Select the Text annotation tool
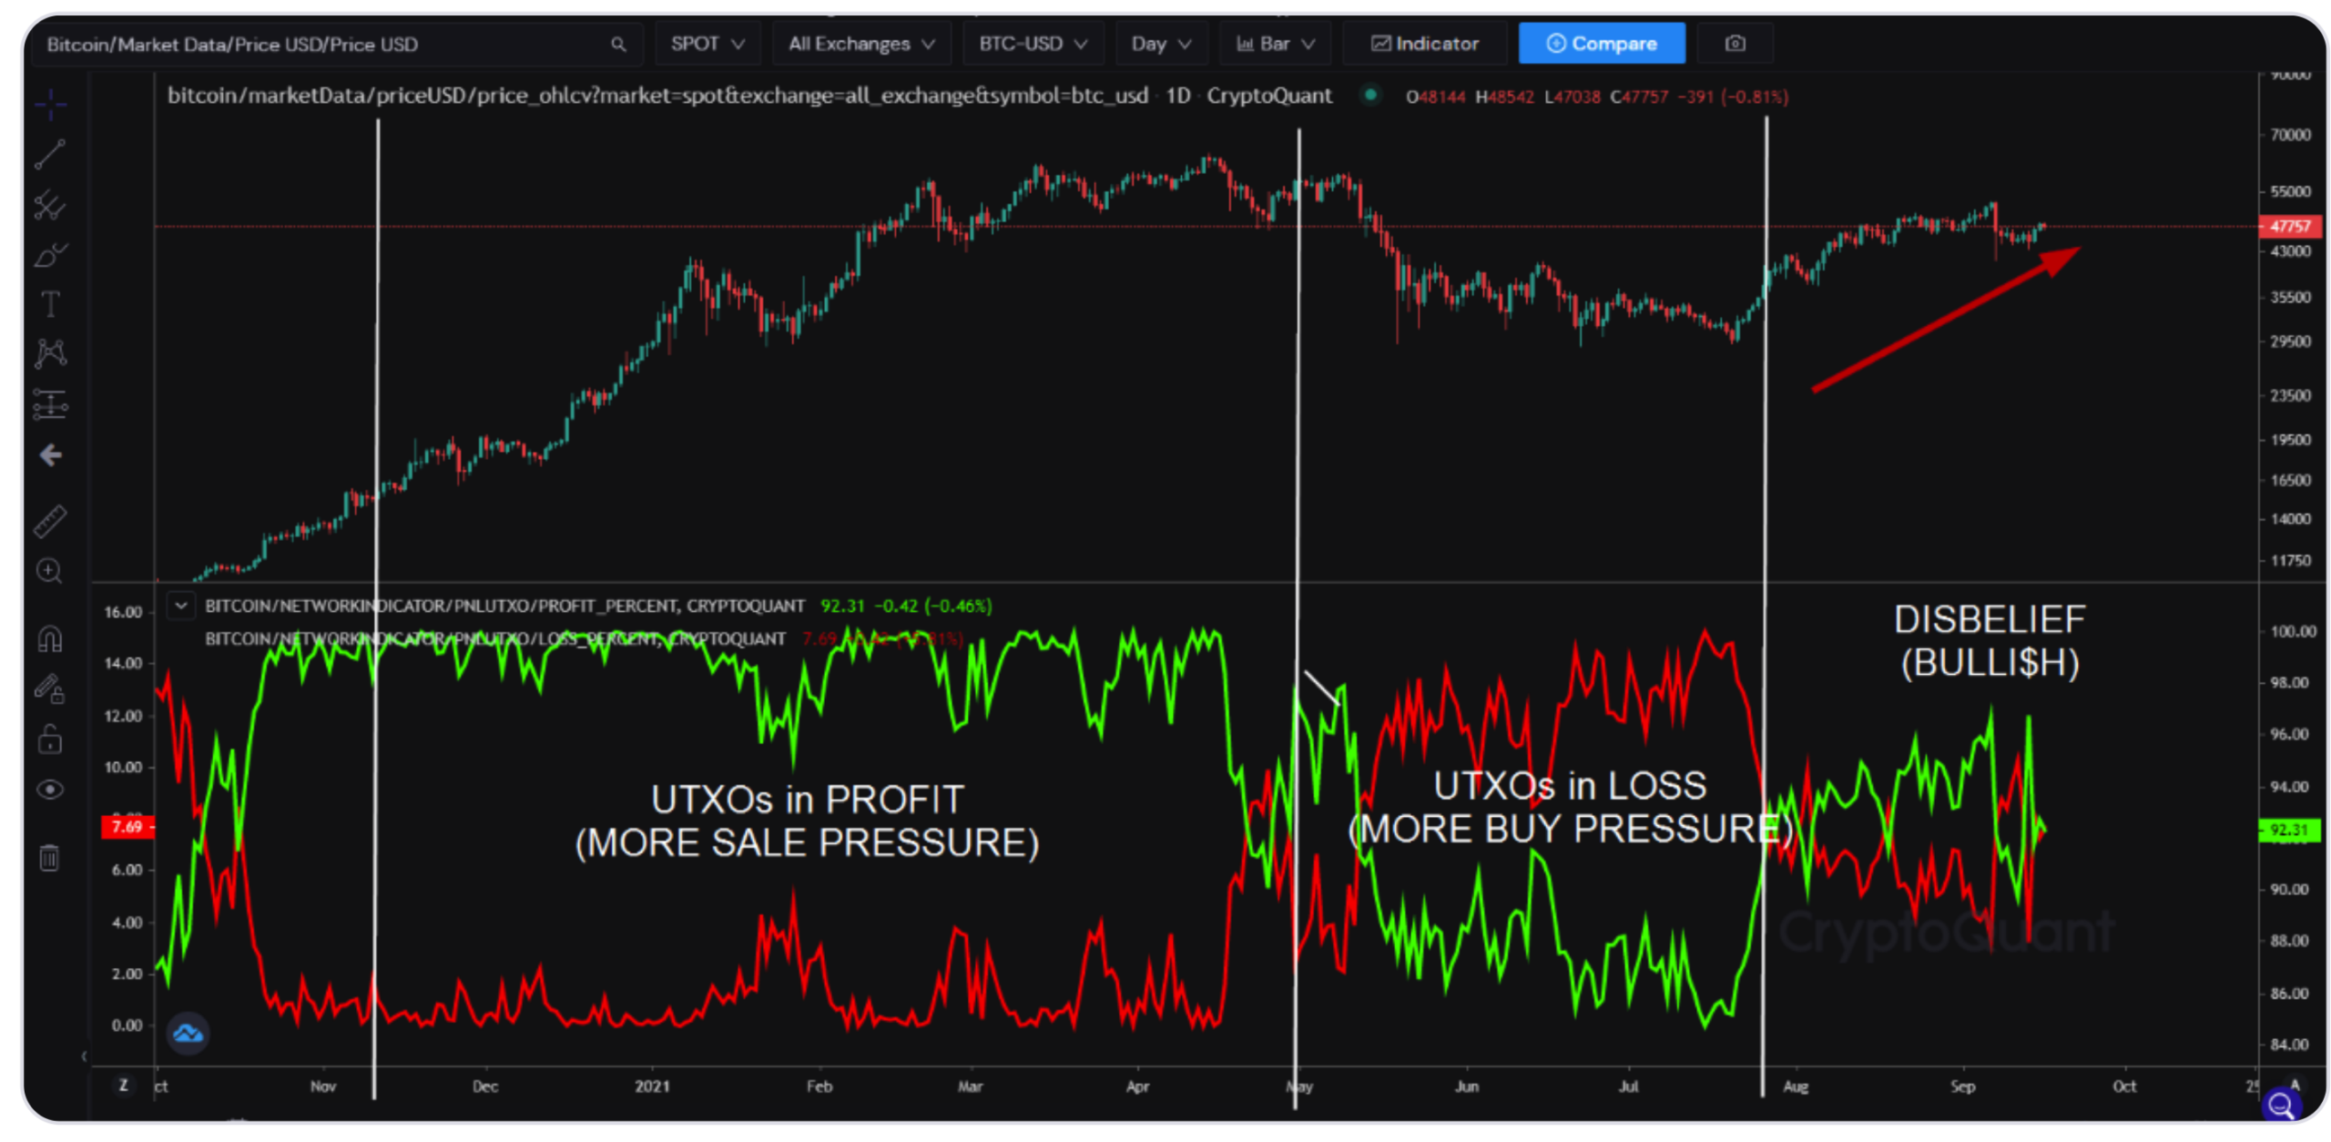 pos(50,304)
